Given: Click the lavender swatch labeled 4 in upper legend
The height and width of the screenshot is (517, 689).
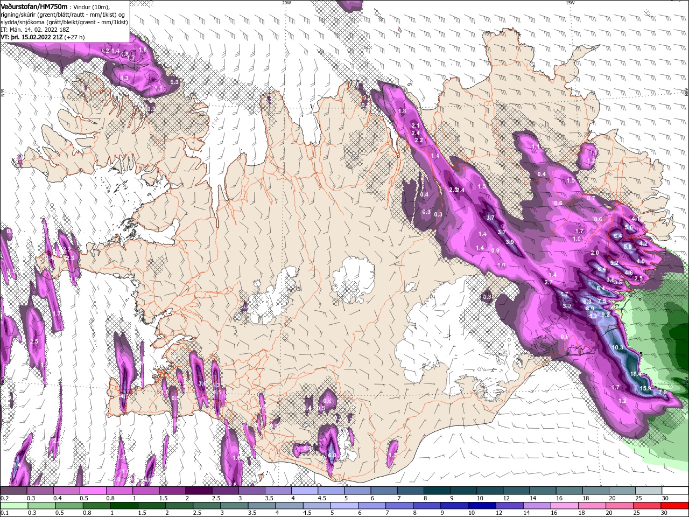Looking at the screenshot, I should pyautogui.click(x=304, y=491).
